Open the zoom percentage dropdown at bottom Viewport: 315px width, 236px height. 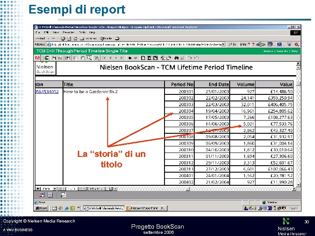[55, 189]
